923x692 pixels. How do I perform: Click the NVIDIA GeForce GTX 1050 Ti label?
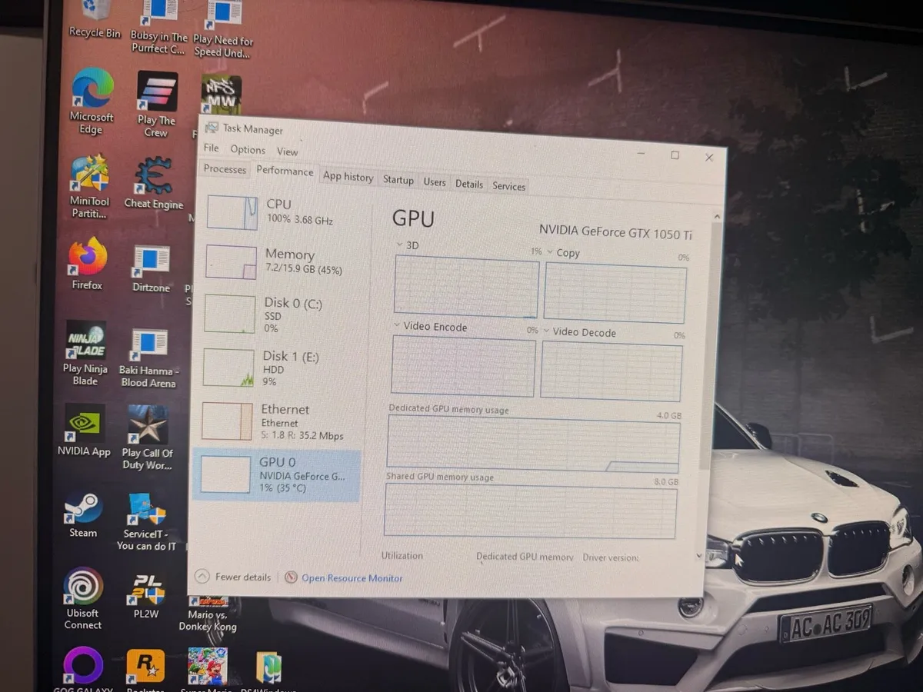coord(615,231)
